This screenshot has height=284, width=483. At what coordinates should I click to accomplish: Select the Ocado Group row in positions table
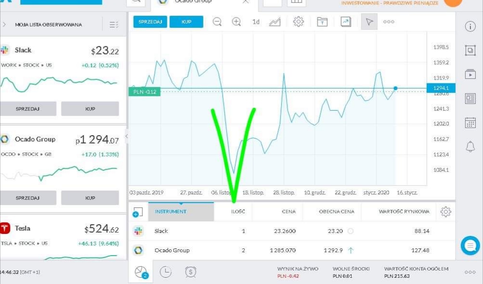point(292,250)
